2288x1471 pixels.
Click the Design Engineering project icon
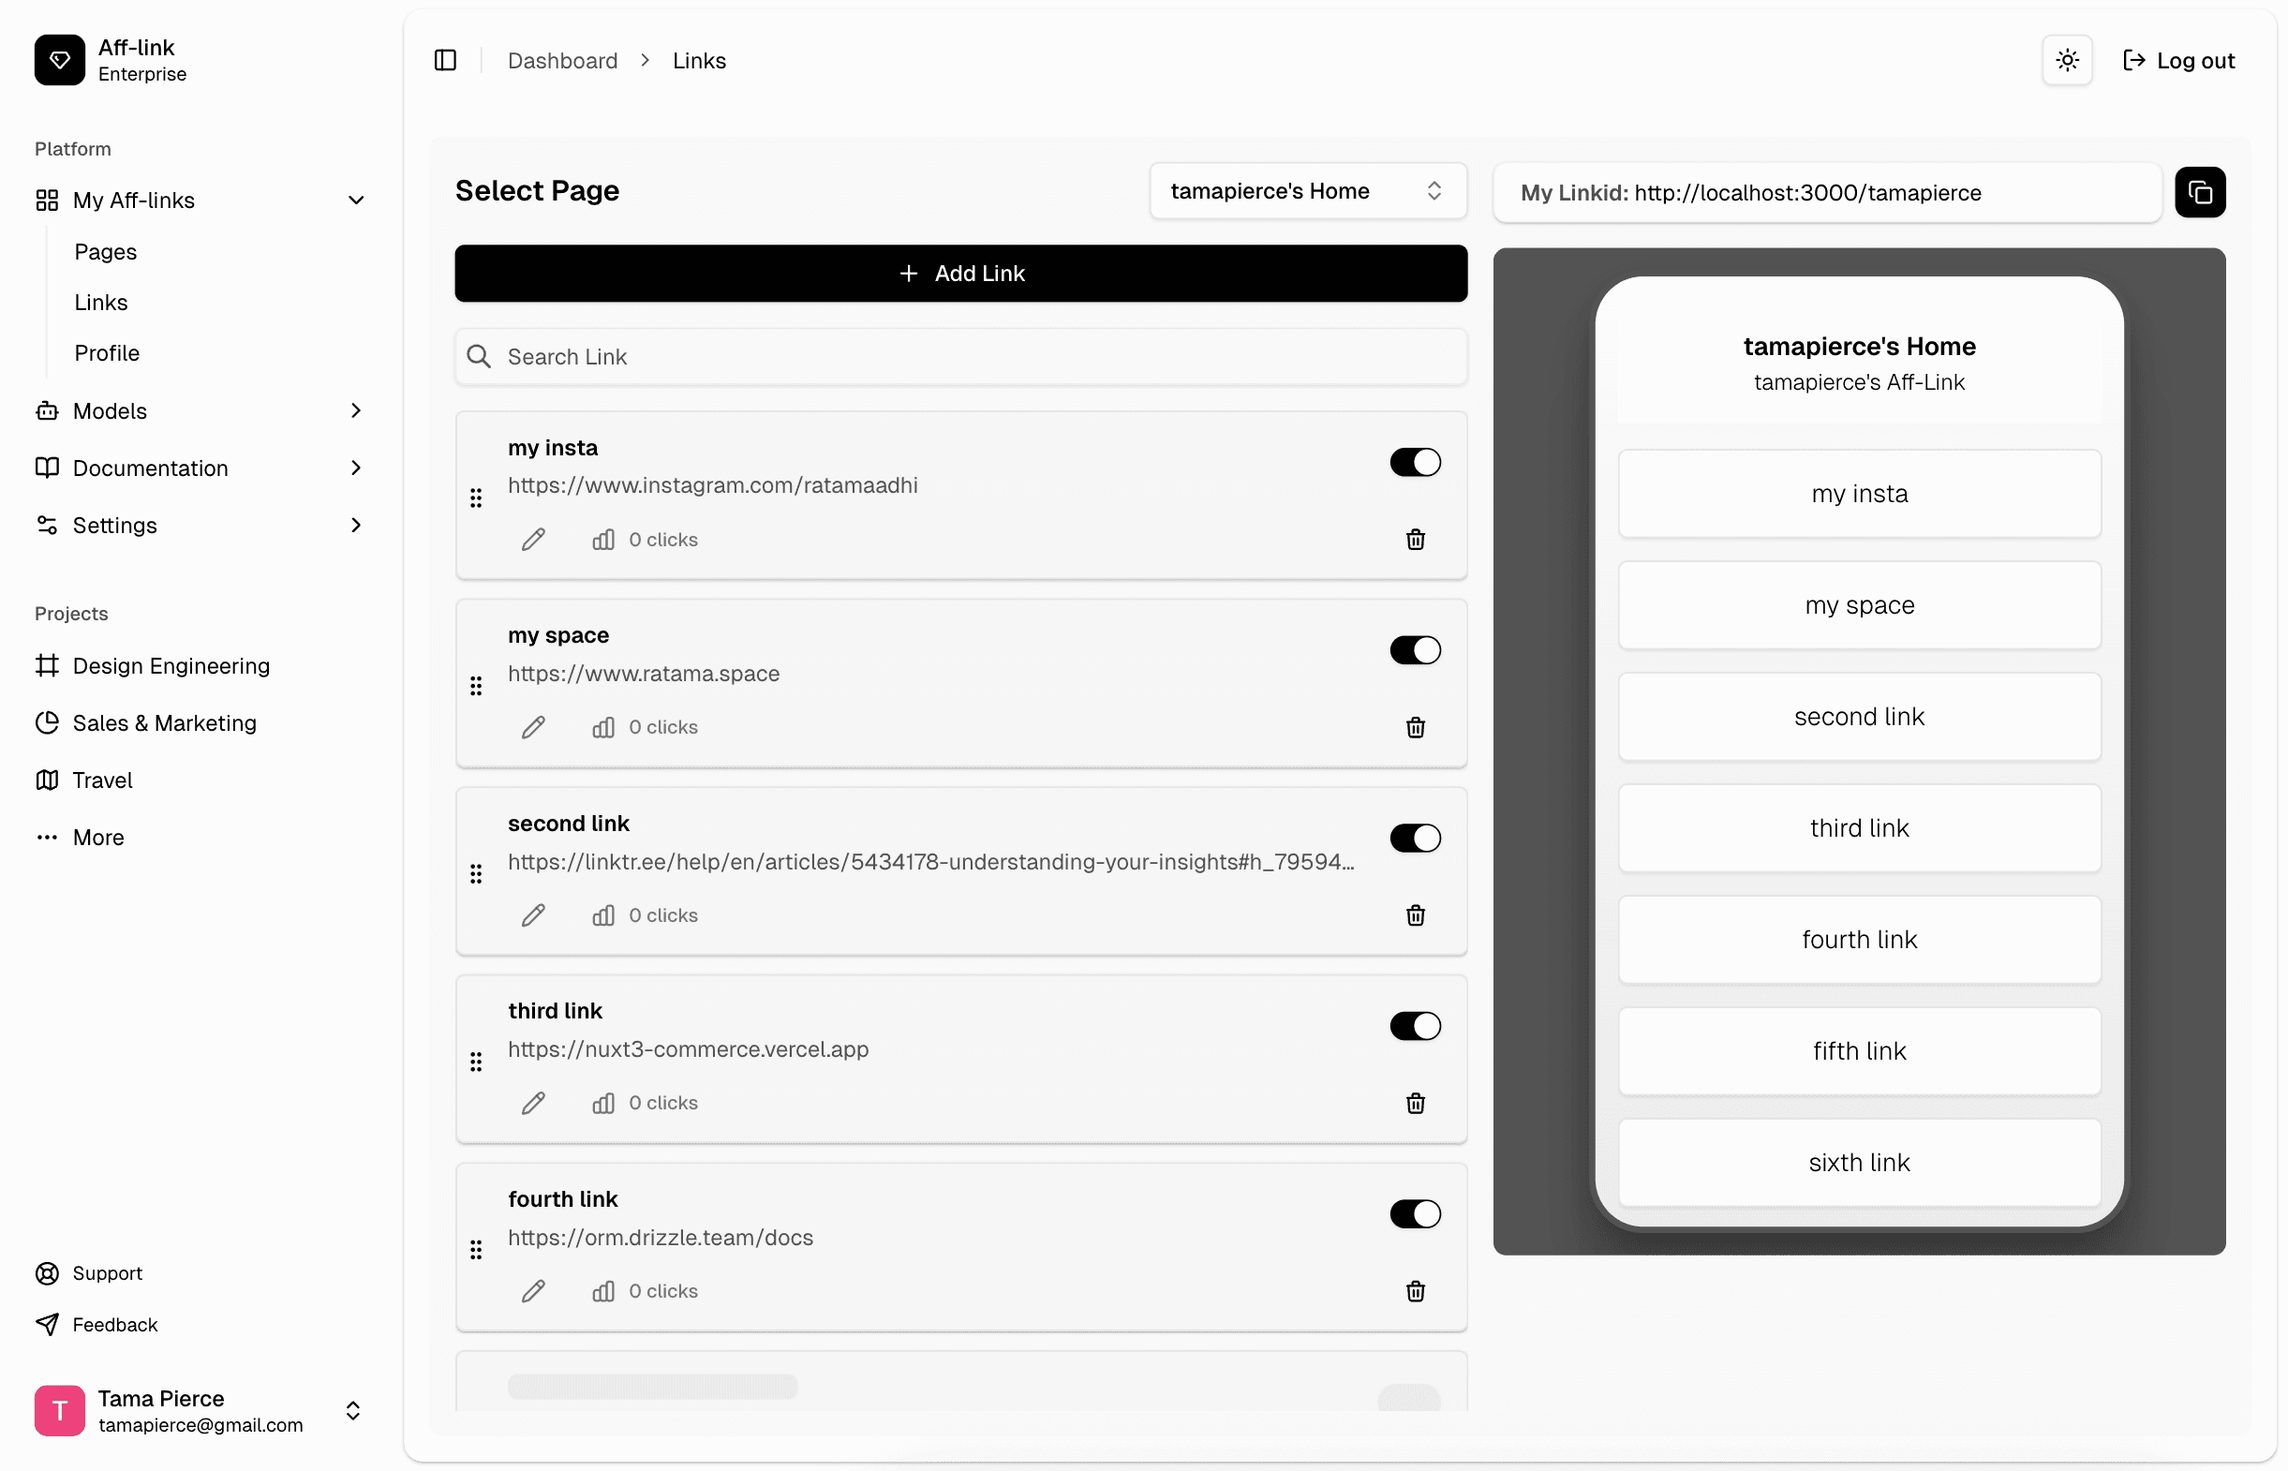click(47, 665)
